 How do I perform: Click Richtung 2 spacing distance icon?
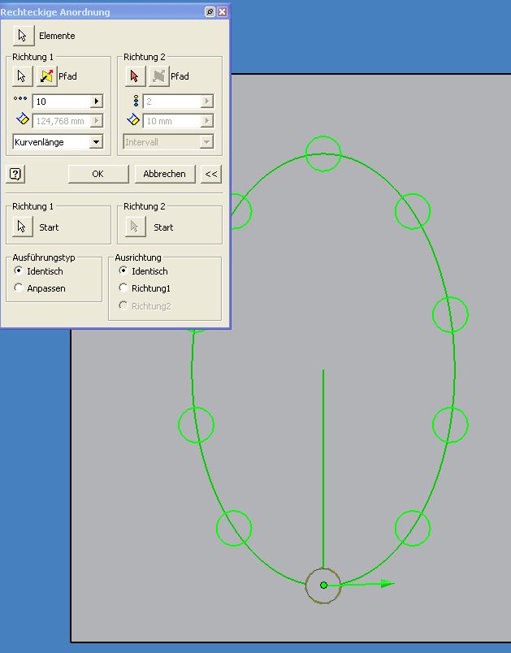coord(133,119)
